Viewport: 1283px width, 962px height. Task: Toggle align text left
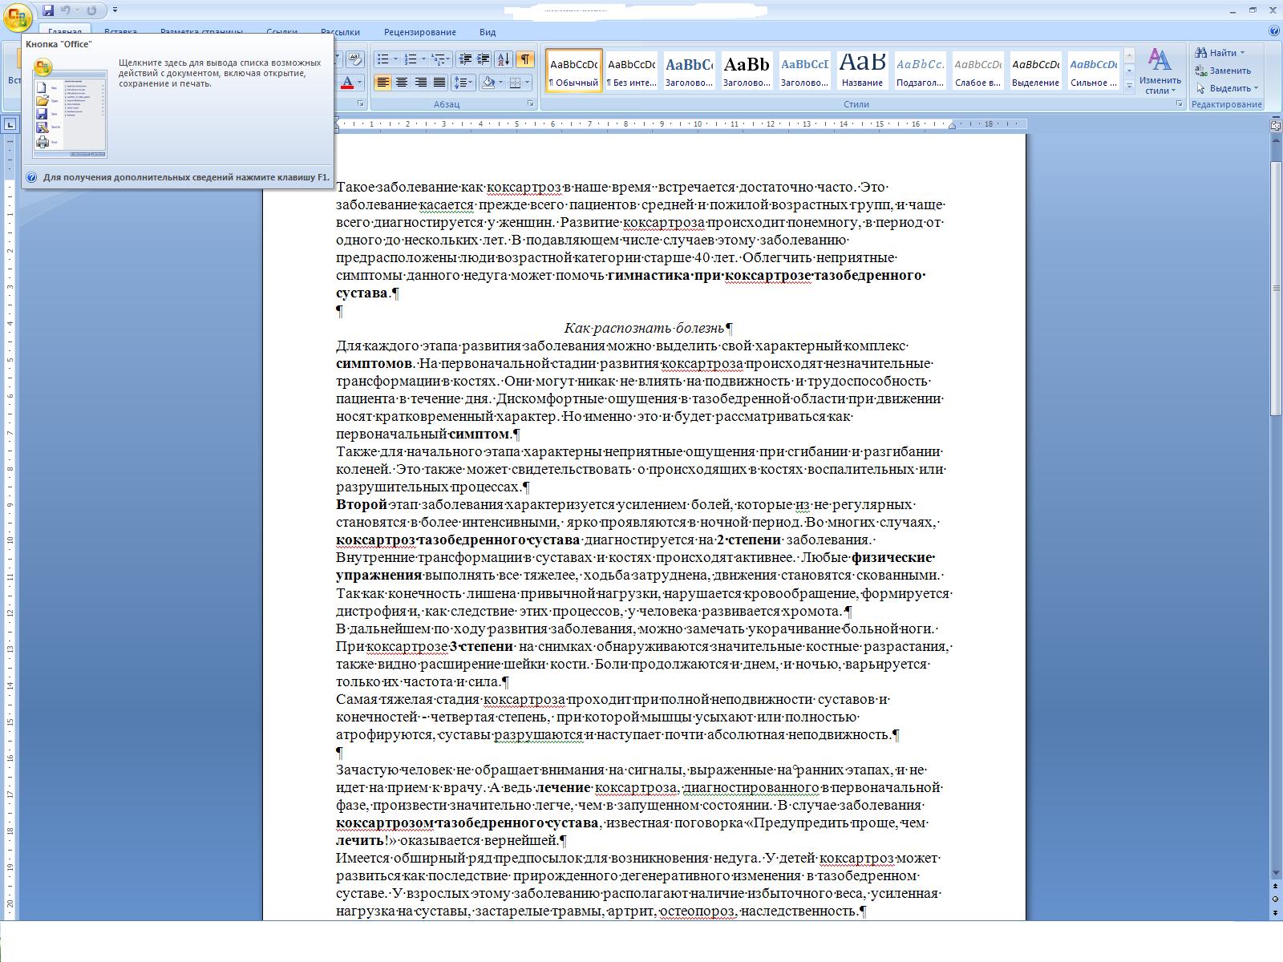point(383,82)
